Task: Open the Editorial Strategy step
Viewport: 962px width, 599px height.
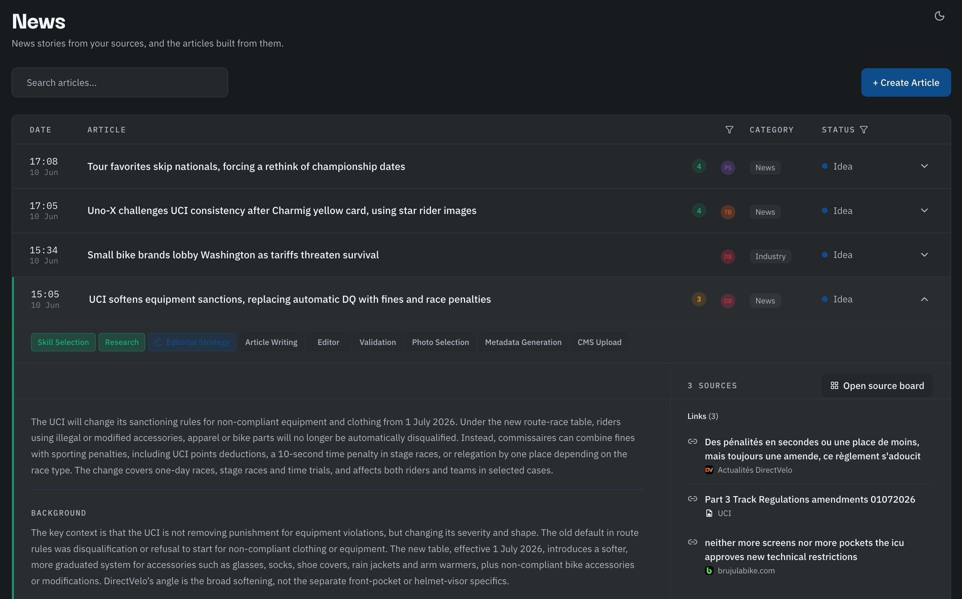Action: pyautogui.click(x=192, y=342)
